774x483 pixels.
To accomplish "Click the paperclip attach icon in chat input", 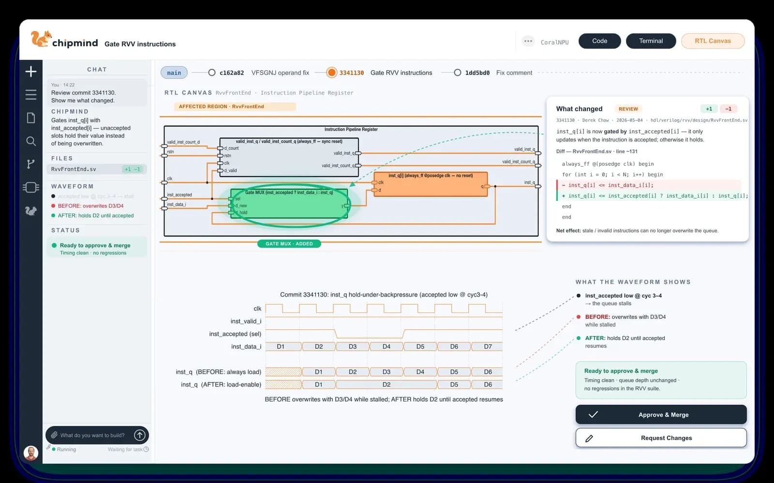I will (x=54, y=435).
